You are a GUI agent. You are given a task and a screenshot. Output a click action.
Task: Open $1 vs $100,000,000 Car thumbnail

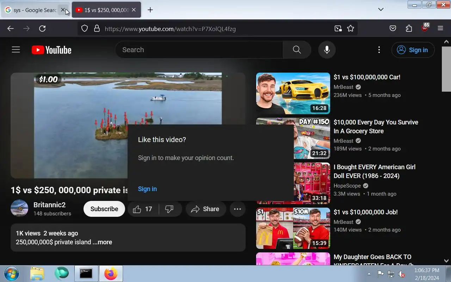click(x=293, y=93)
